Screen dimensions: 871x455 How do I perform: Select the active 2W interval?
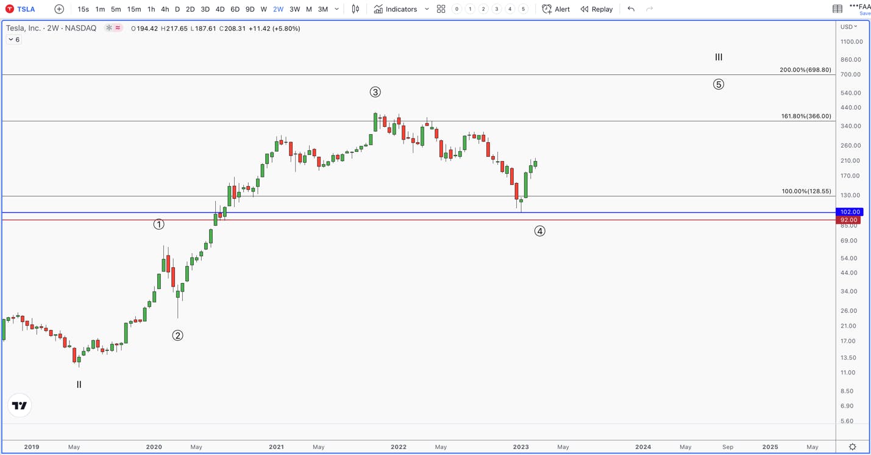click(x=278, y=9)
